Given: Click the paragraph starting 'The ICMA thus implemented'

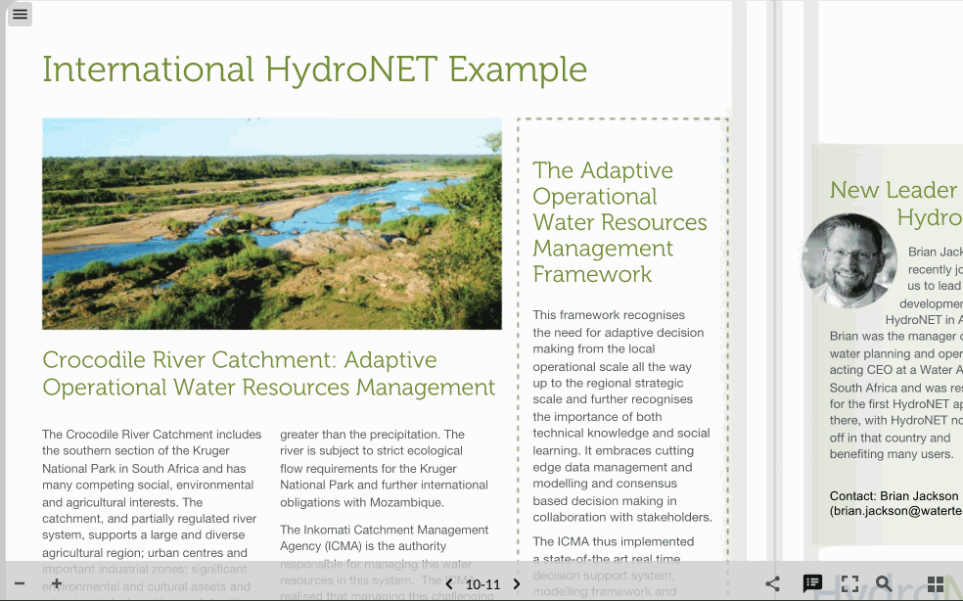Looking at the screenshot, I should pyautogui.click(x=615, y=567).
